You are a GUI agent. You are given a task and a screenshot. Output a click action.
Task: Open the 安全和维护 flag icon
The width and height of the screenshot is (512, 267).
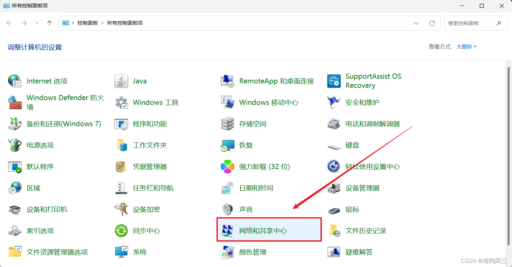tap(334, 102)
